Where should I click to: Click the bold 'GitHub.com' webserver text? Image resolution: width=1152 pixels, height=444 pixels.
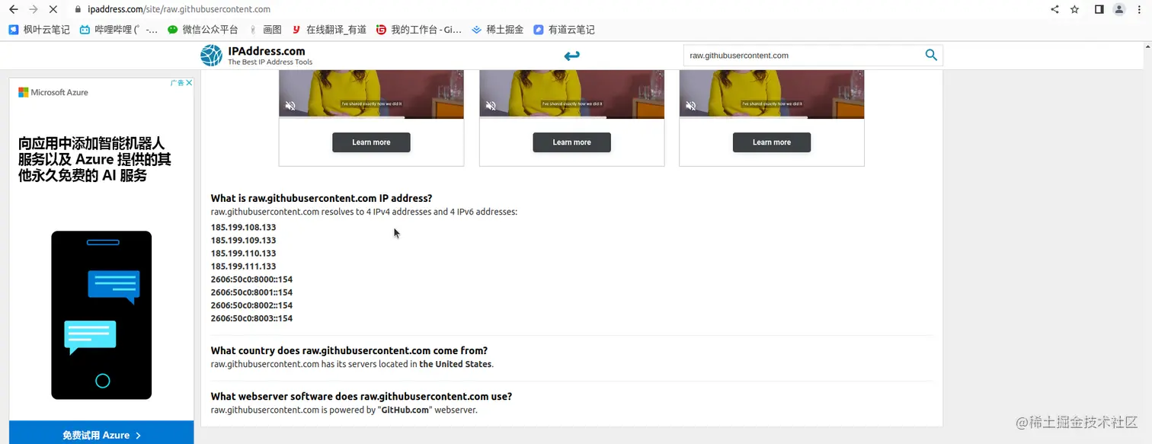(405, 410)
